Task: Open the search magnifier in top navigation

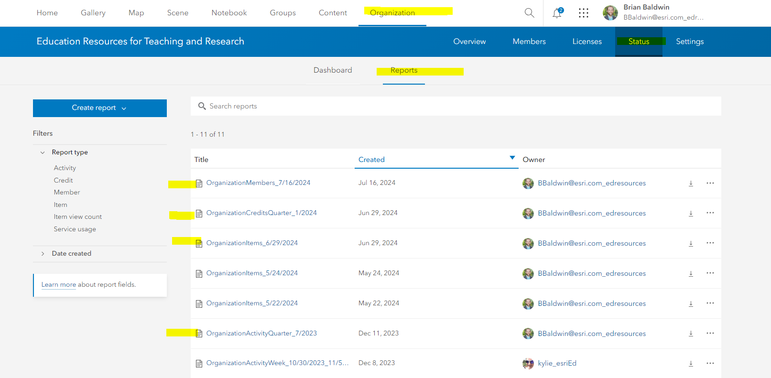Action: point(529,13)
